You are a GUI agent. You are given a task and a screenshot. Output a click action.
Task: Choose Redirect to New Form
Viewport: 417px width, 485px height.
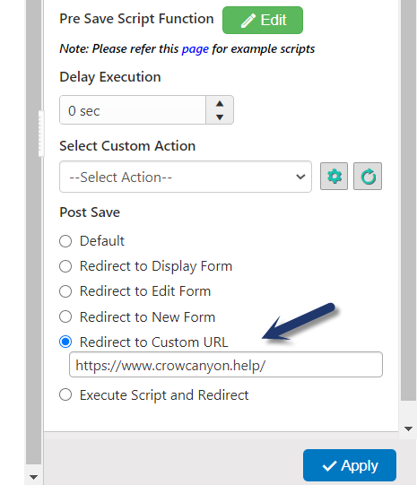pyautogui.click(x=65, y=316)
